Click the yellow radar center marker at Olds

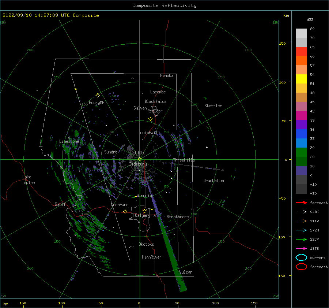pos(140,159)
